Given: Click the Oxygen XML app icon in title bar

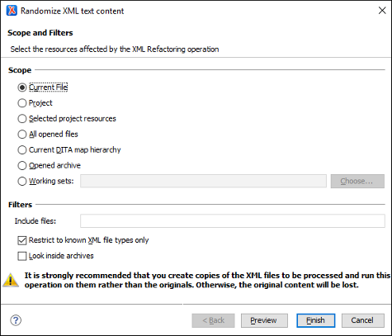Looking at the screenshot, I should tap(12, 11).
